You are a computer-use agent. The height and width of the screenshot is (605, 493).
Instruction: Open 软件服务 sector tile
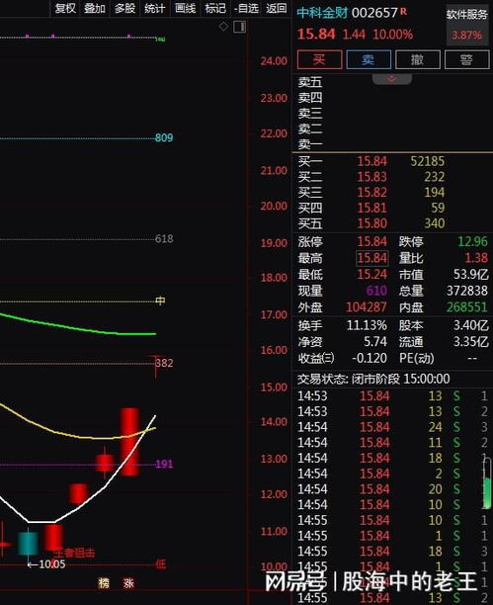(x=467, y=25)
